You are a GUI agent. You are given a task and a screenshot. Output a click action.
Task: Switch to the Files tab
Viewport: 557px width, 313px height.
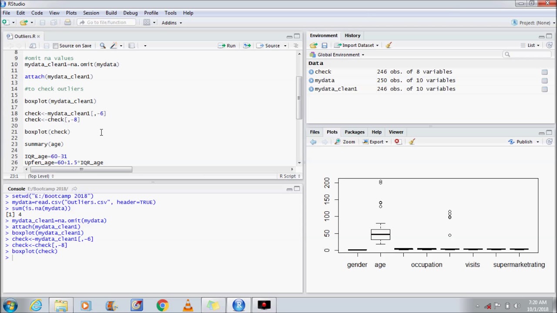[315, 132]
